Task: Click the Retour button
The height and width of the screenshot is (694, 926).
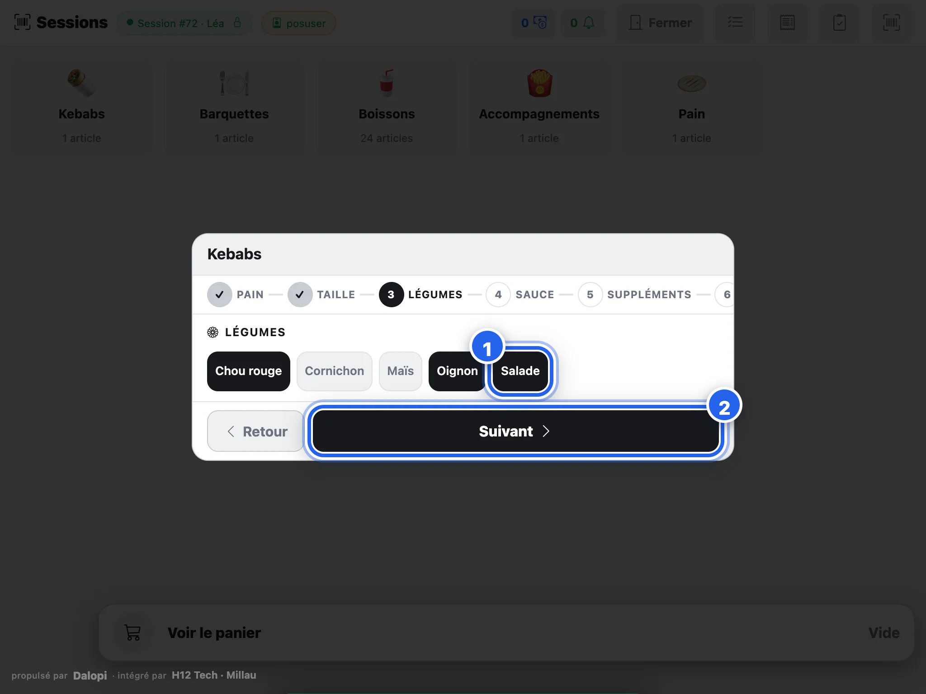Action: click(256, 431)
